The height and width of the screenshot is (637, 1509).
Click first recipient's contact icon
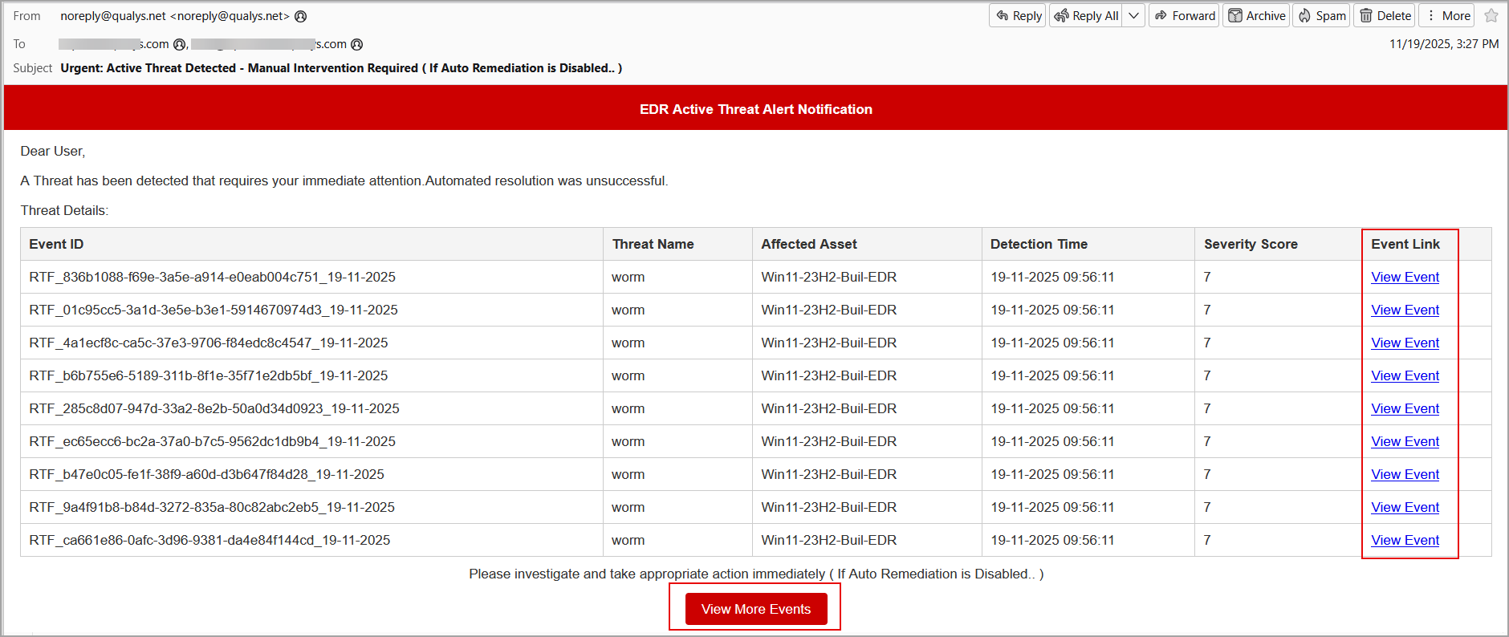180,45
